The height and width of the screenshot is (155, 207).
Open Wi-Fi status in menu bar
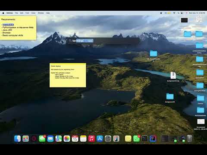(174, 13)
